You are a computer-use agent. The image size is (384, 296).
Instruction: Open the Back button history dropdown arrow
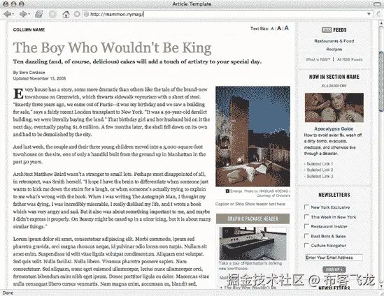[13, 14]
